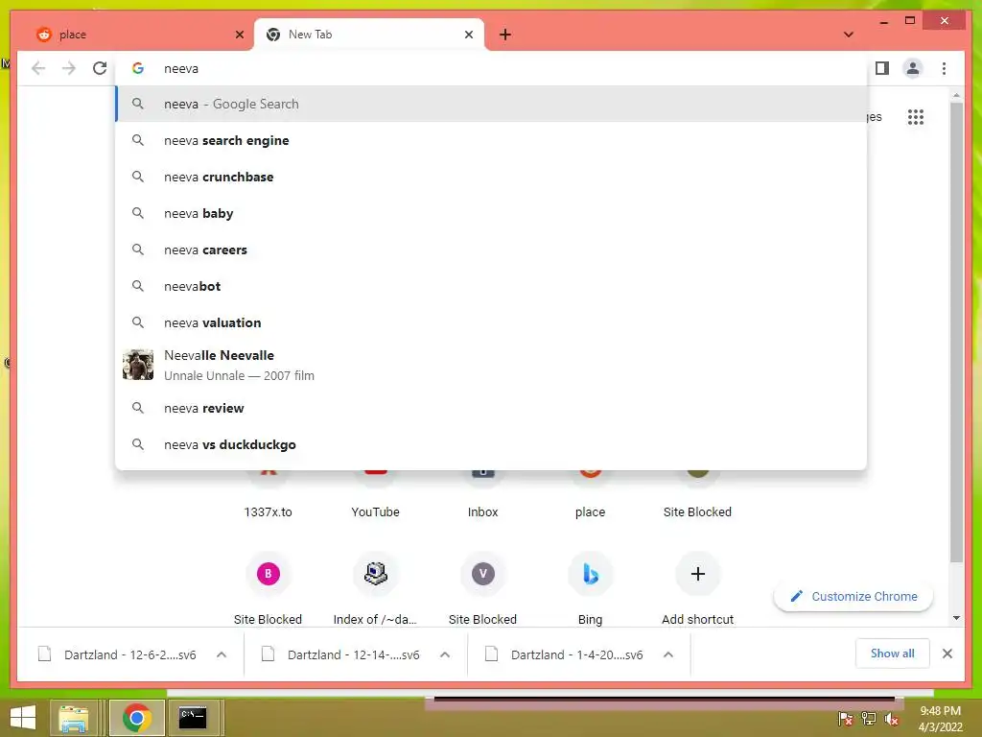Choose 'neeva review' suggestion
Viewport: 982px width, 737px height.
[491, 408]
